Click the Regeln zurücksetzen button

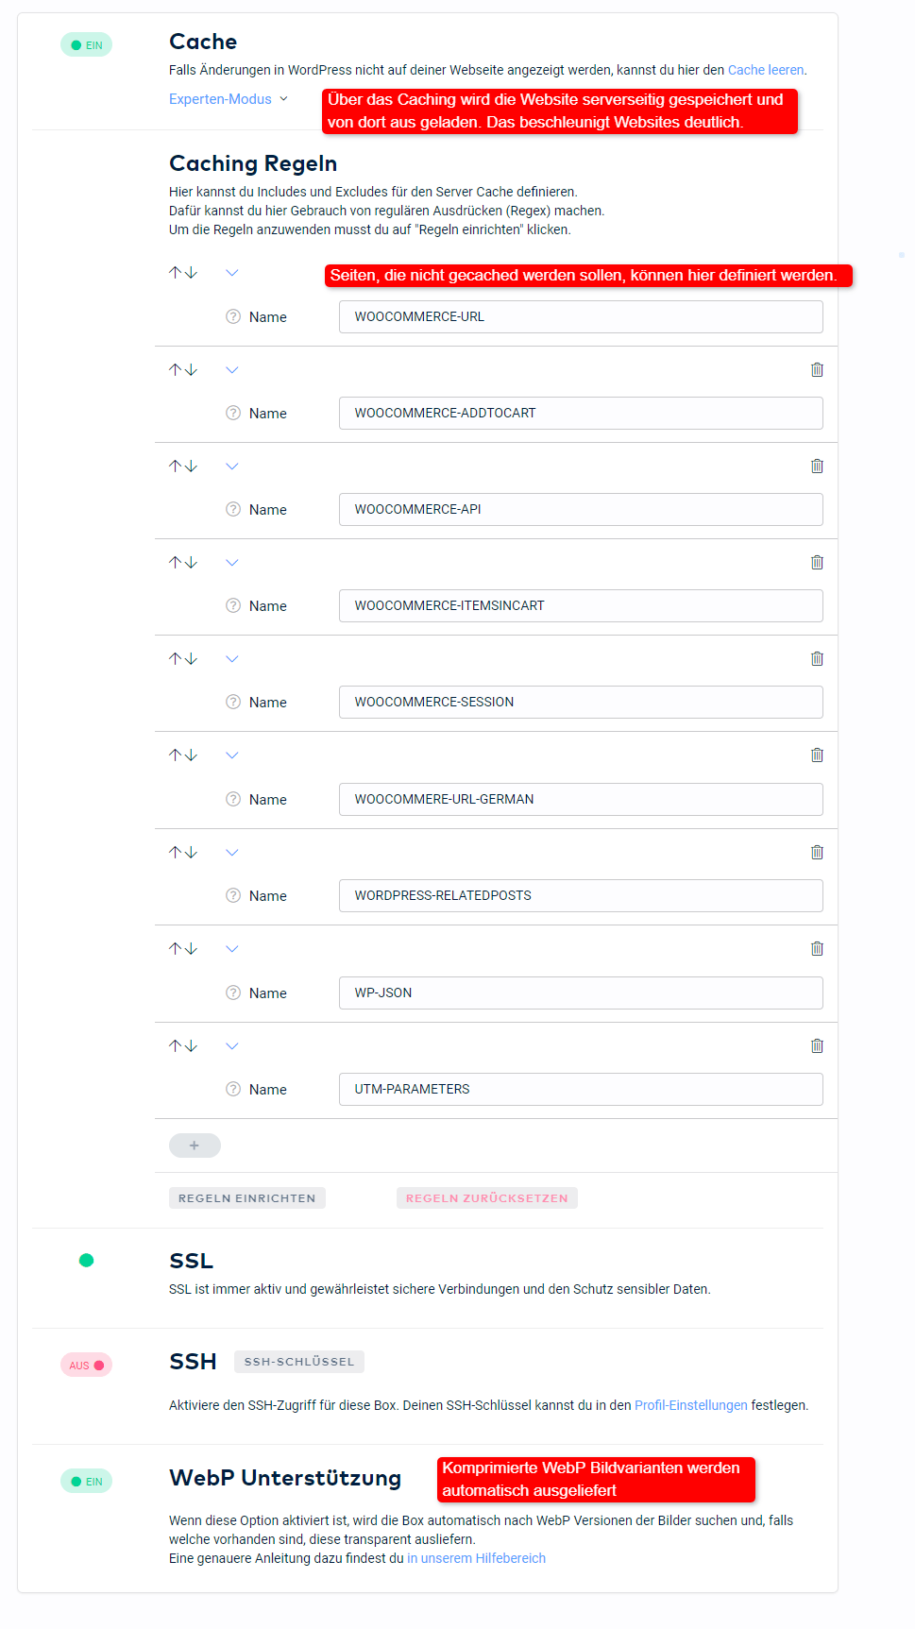(x=487, y=1198)
